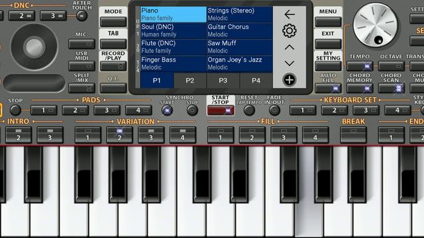The height and width of the screenshot is (238, 424).
Task: Trigger PADS button 2
Action: tap(75, 110)
